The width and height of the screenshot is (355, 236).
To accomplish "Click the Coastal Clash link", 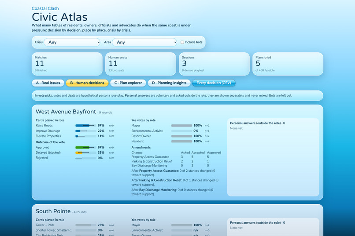I will (x=45, y=8).
